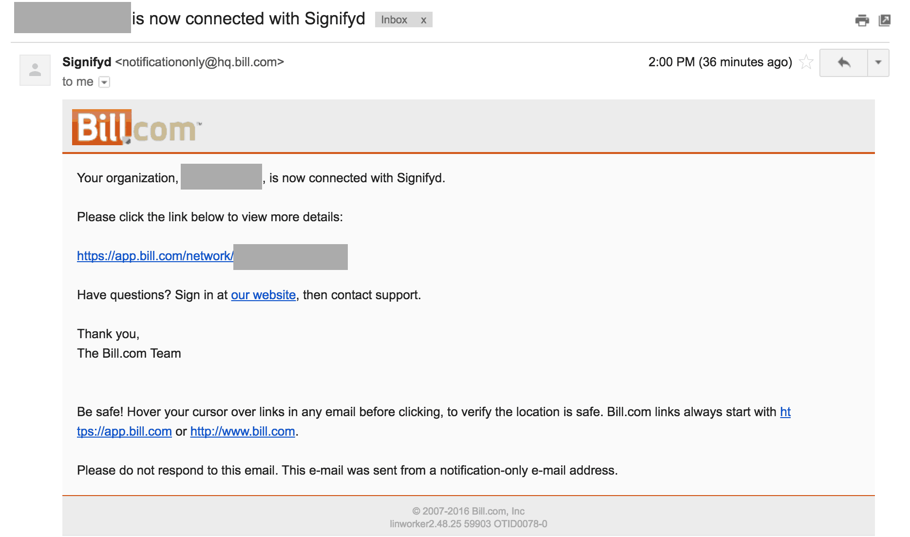The image size is (910, 537).
Task: Open the https://app.bill.com safety link
Action: 124,431
